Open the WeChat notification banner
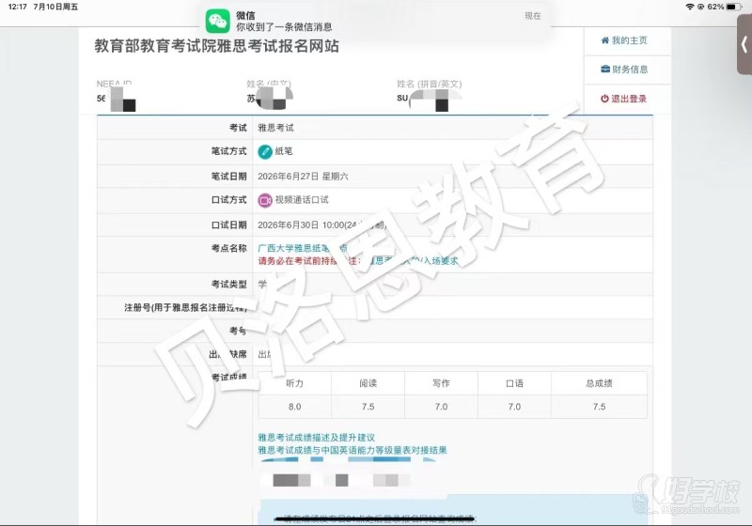 point(377,21)
